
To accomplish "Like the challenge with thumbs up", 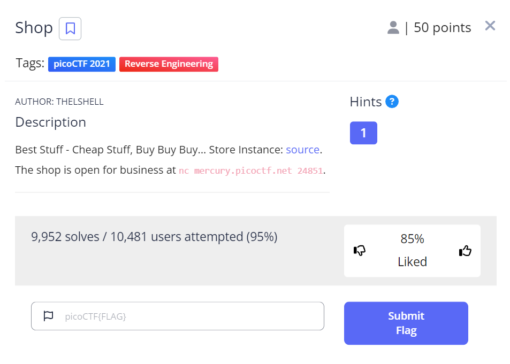I will point(465,250).
